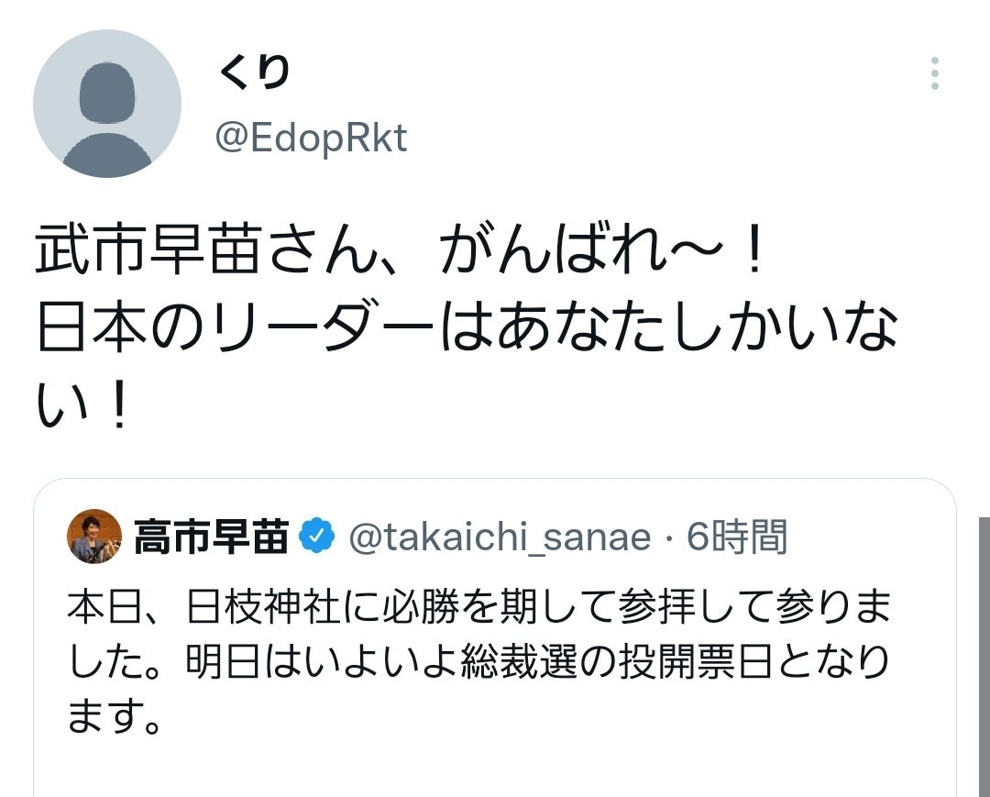Click empty space below quoted tweet text
This screenshot has width=990, height=797.
[495, 766]
